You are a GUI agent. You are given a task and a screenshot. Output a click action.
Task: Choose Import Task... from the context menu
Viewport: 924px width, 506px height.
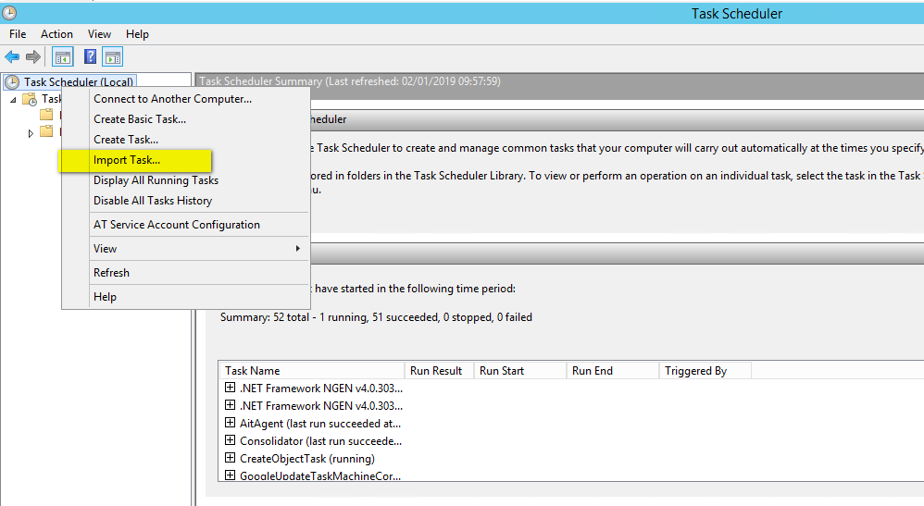tap(127, 160)
